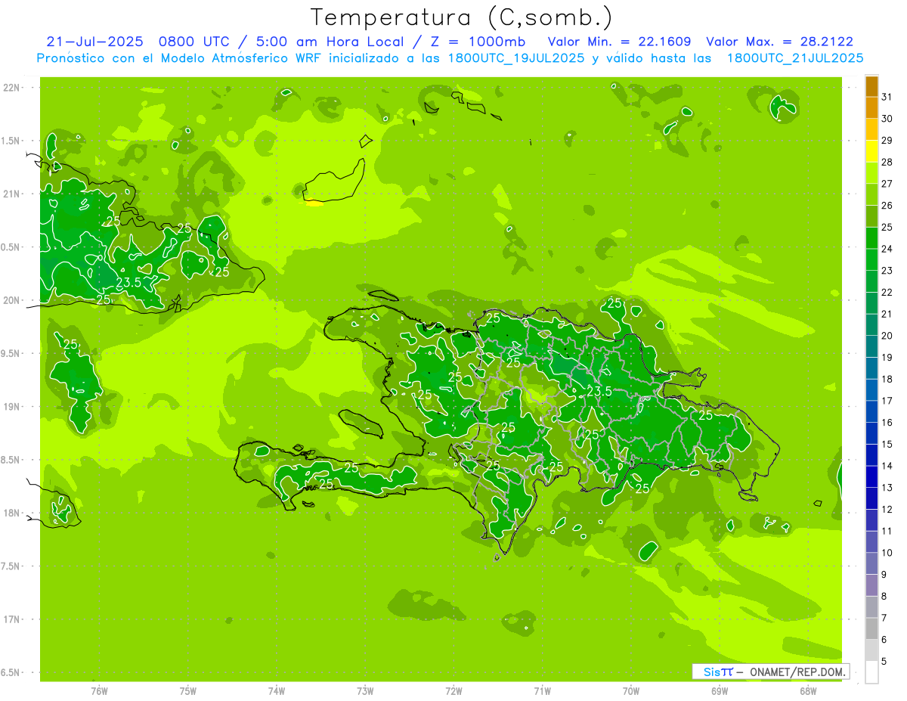Click the legend number 20
The height and width of the screenshot is (701, 907).
tap(887, 336)
